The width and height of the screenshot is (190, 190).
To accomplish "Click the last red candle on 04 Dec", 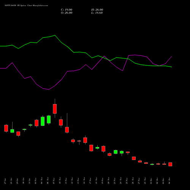I will (170, 164).
